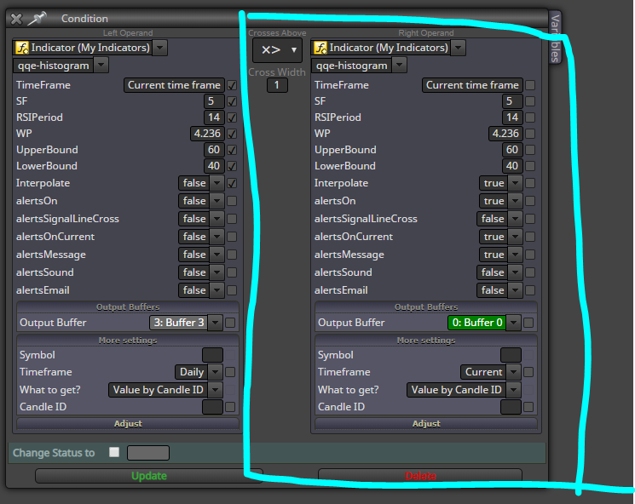This screenshot has width=635, height=504.
Task: Click right operand Symbol input field
Action: 511,355
